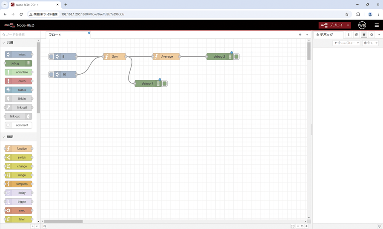This screenshot has height=229, width=383.
Task: Open the configuration nodes gear icon
Action: click(372, 35)
